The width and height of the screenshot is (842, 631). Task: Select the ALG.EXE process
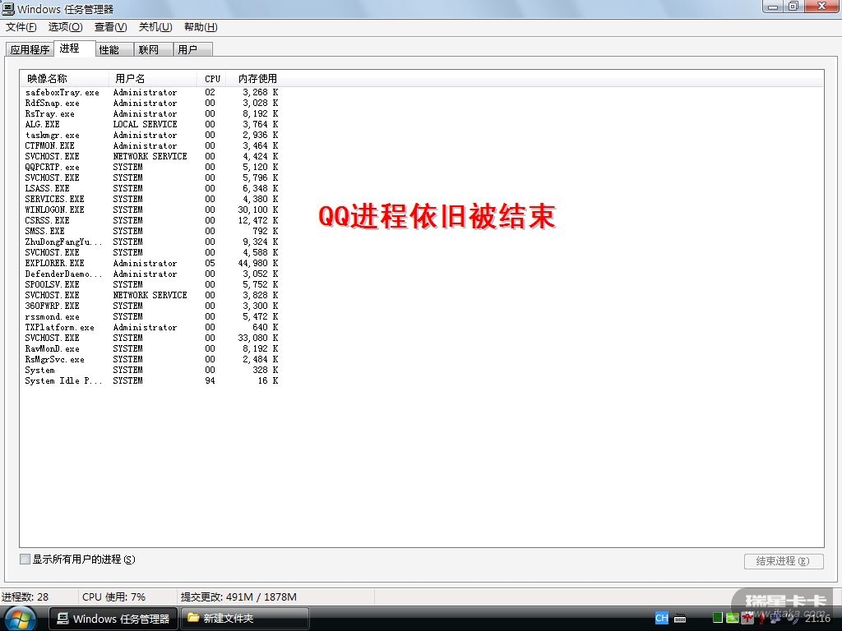click(x=151, y=125)
